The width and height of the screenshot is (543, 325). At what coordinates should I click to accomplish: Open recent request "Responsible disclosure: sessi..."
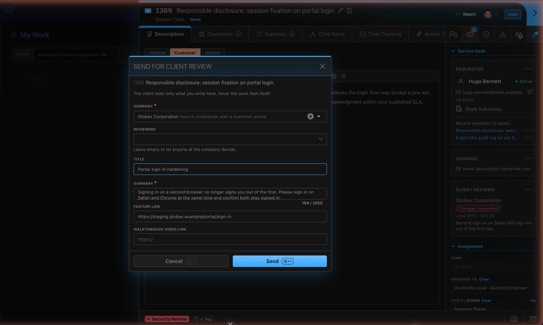487,130
